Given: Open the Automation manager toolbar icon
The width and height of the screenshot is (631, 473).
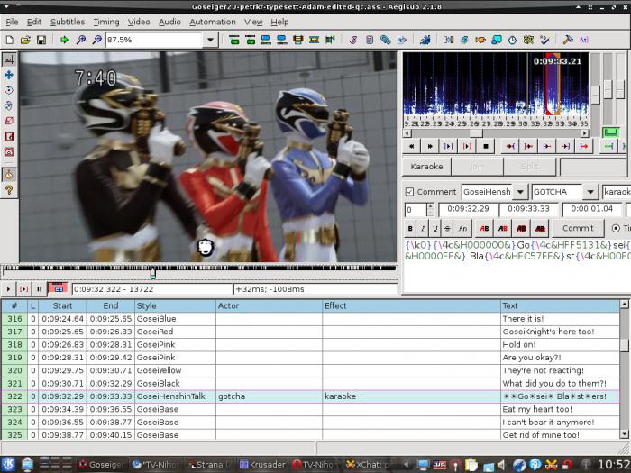Looking at the screenshot, I should pos(425,40).
